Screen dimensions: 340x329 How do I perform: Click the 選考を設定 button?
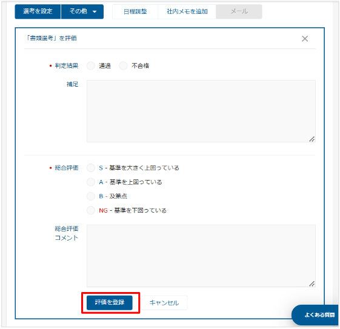pyautogui.click(x=38, y=12)
